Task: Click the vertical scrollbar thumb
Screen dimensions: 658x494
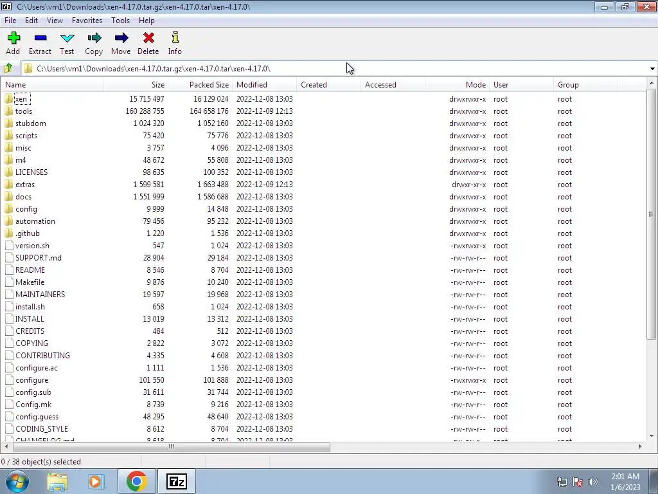Action: pos(652,214)
